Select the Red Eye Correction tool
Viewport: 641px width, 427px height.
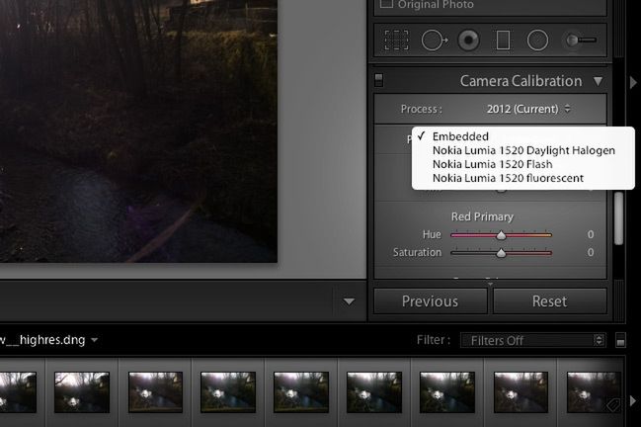point(468,41)
